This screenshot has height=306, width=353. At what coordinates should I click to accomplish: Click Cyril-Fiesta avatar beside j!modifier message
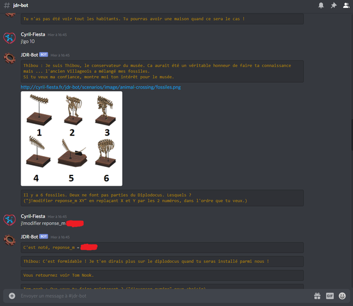coord(10,220)
